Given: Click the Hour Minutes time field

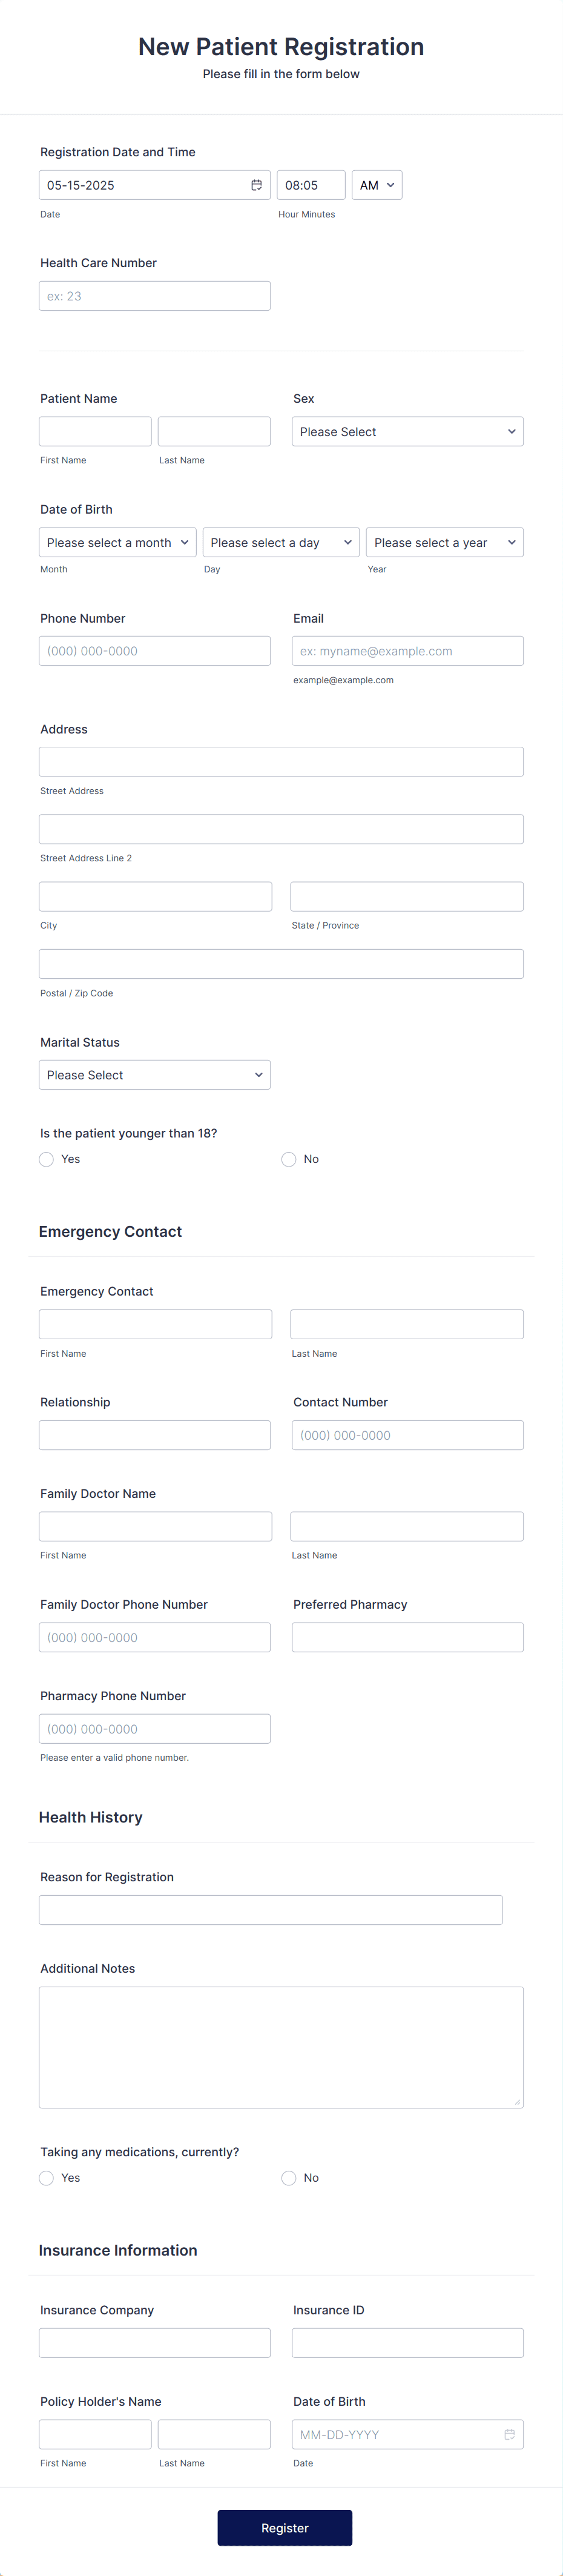Looking at the screenshot, I should click(310, 184).
